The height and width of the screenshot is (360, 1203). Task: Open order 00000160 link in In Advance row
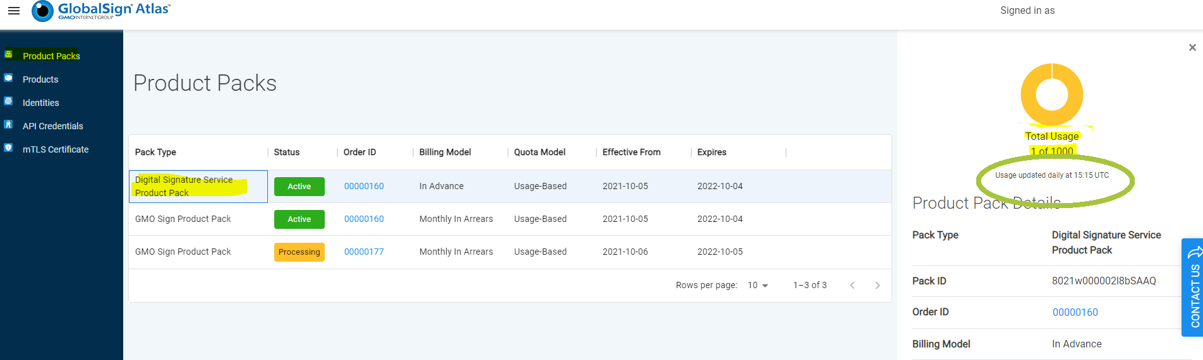tap(364, 186)
